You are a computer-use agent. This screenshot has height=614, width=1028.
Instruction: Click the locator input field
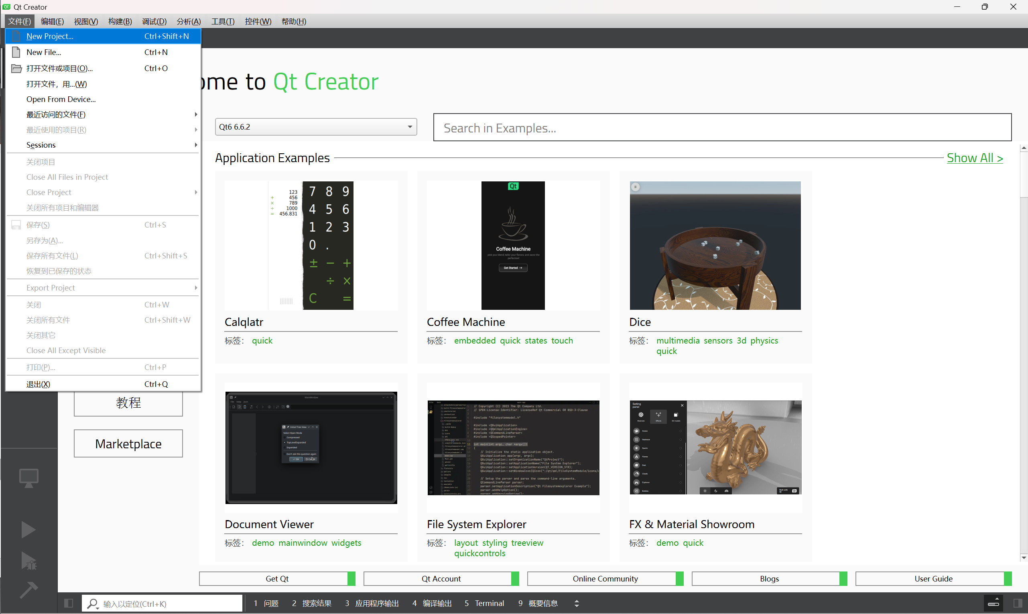(162, 604)
